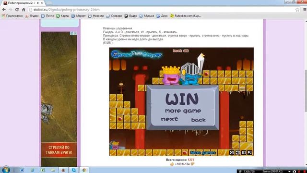This screenshot has width=307, height=173.
Task: Open the Word taskbar icon
Action: pyautogui.click(x=22, y=170)
